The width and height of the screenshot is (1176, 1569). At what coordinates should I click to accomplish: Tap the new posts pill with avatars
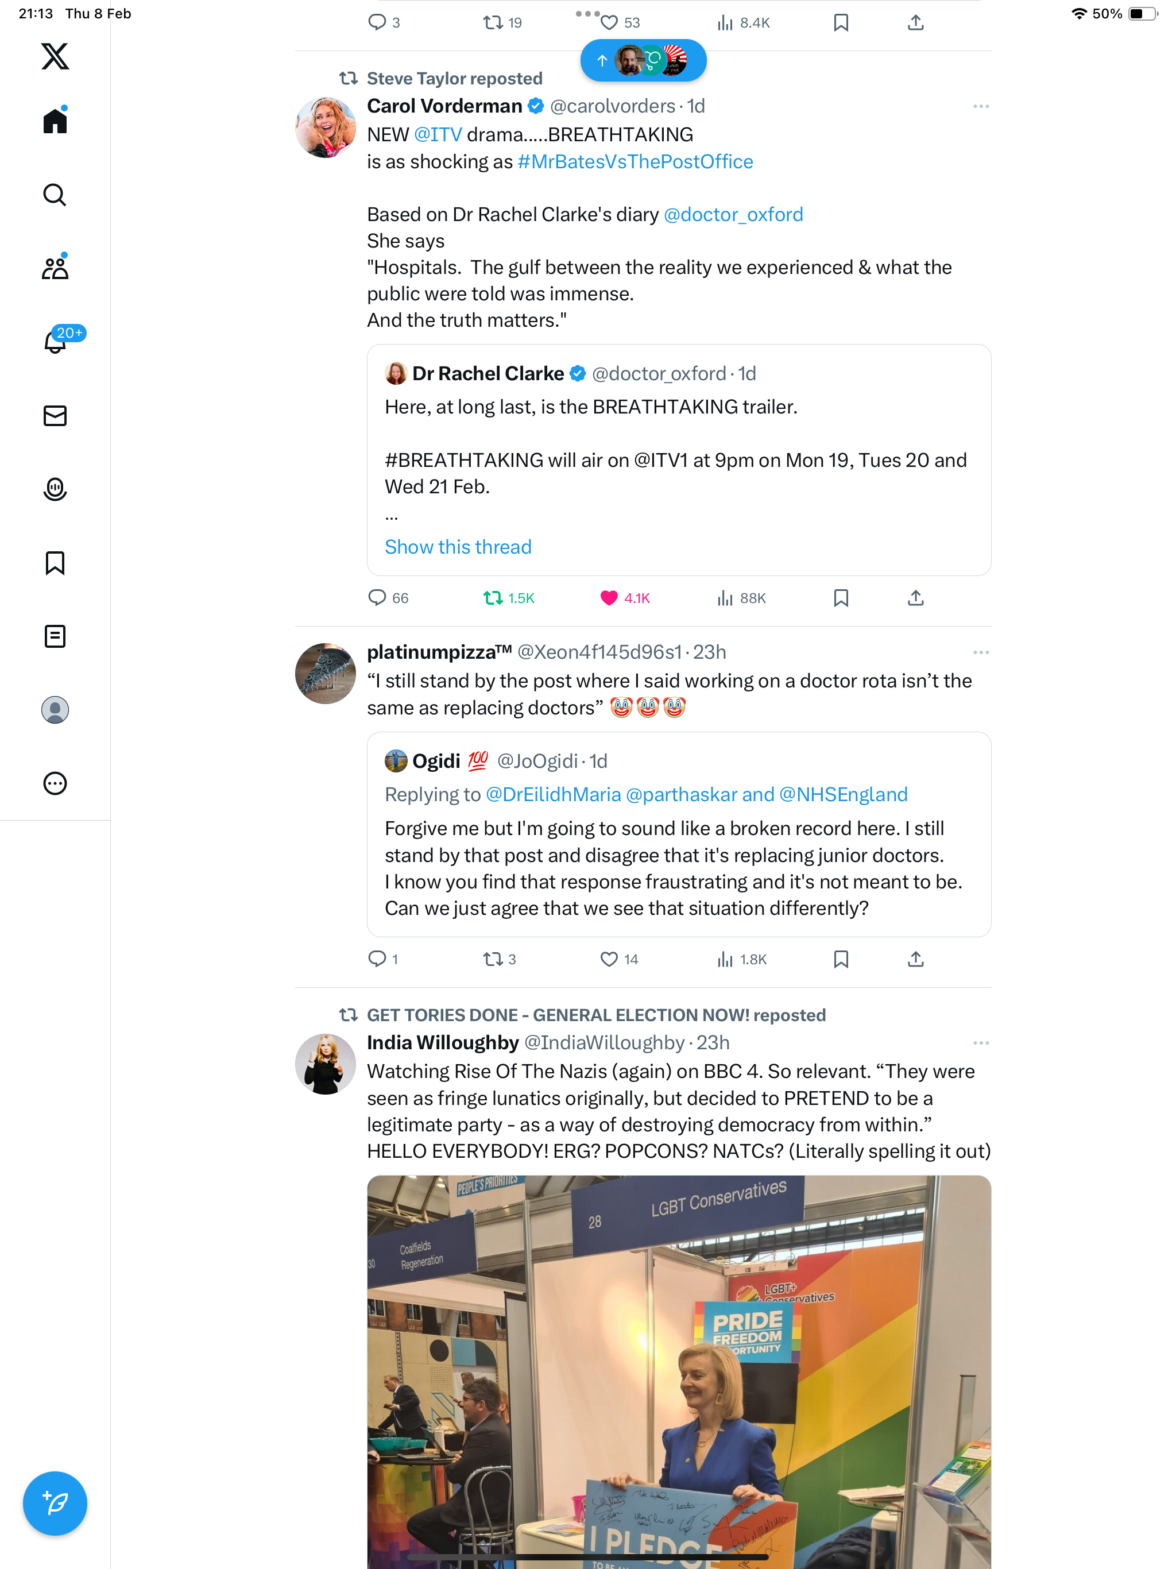coord(643,60)
